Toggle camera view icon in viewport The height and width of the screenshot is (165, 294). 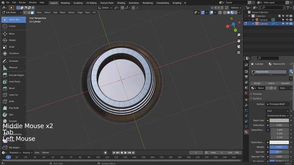239,47
